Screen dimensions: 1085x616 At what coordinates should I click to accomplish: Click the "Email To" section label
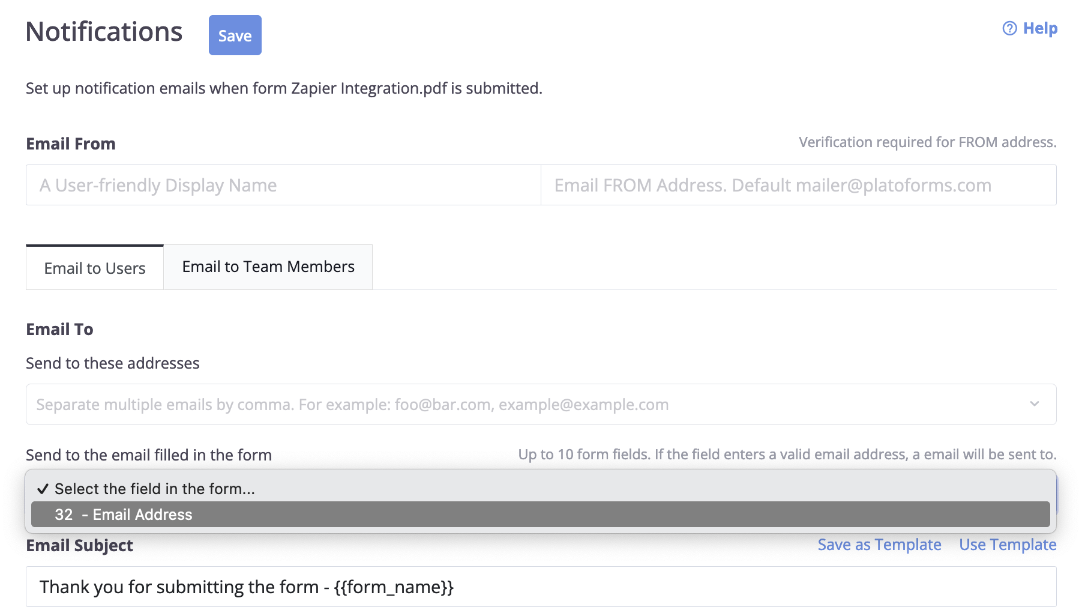pyautogui.click(x=59, y=329)
